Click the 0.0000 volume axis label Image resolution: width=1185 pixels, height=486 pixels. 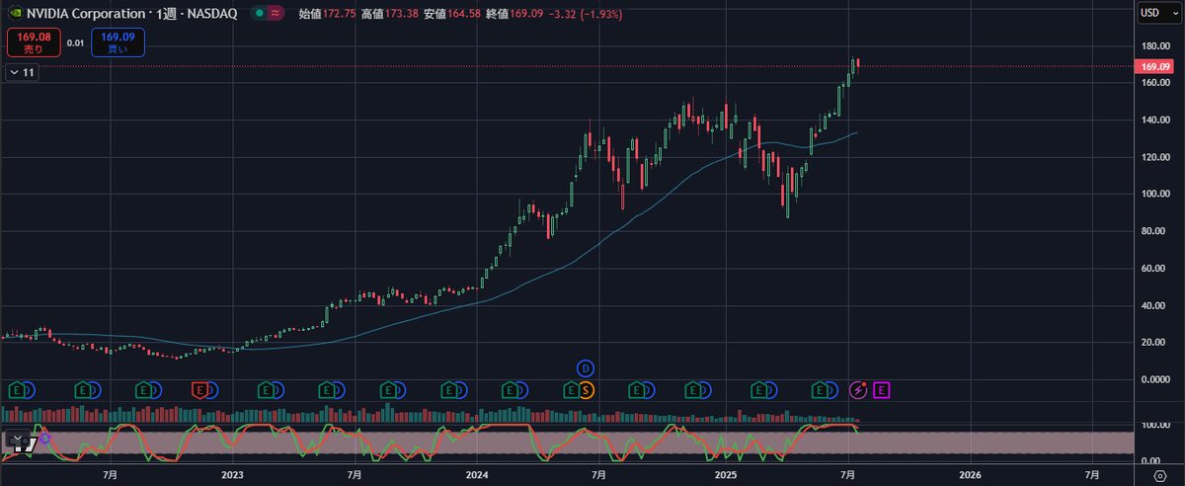1153,379
